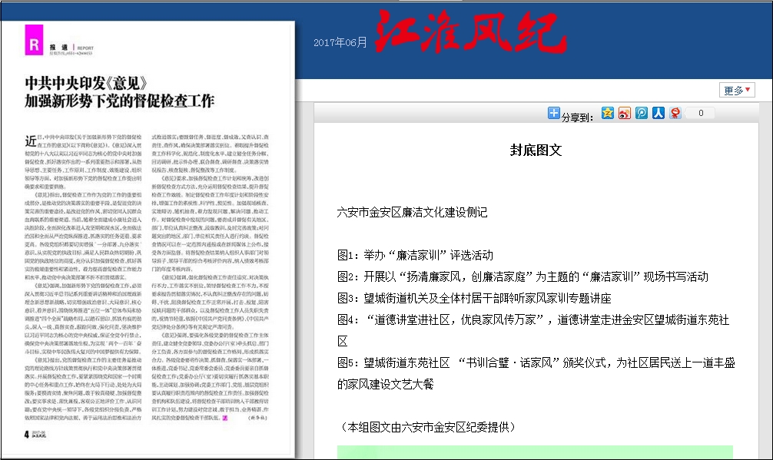Share via Sina Weibo icon
The width and height of the screenshot is (773, 460).
point(624,113)
